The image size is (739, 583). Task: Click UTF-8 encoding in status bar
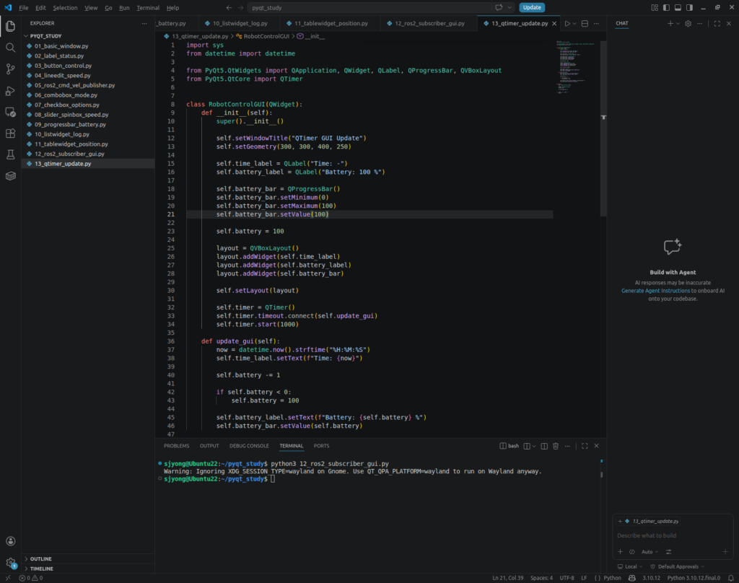tap(567, 578)
